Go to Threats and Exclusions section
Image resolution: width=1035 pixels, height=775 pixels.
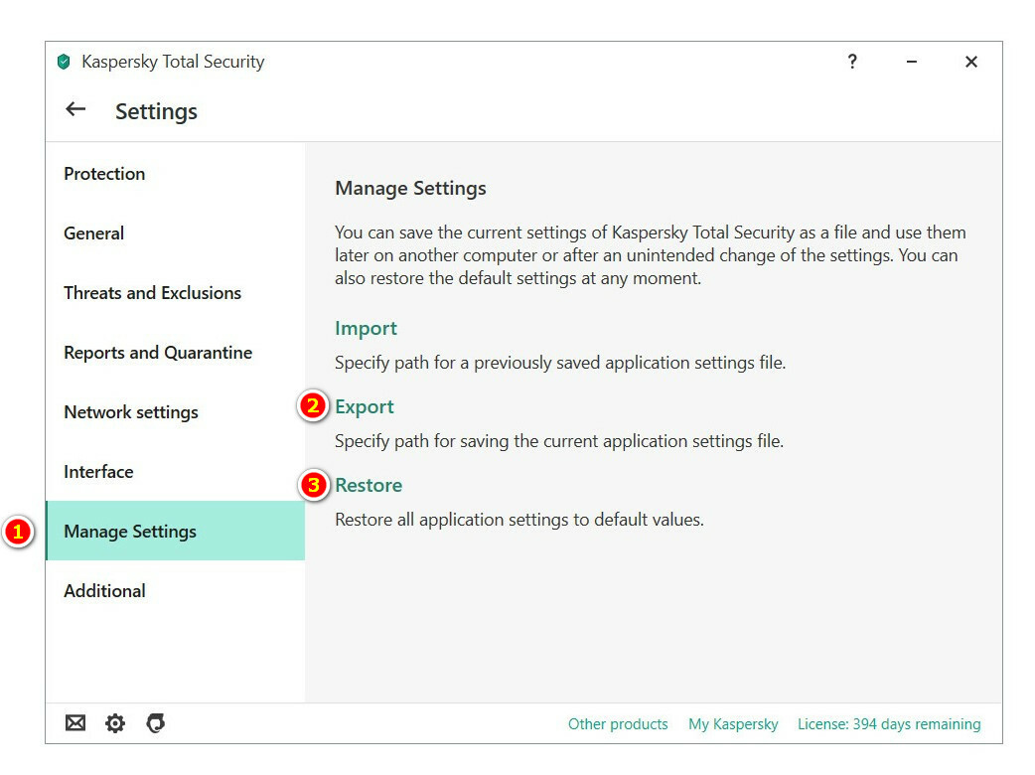click(x=153, y=293)
